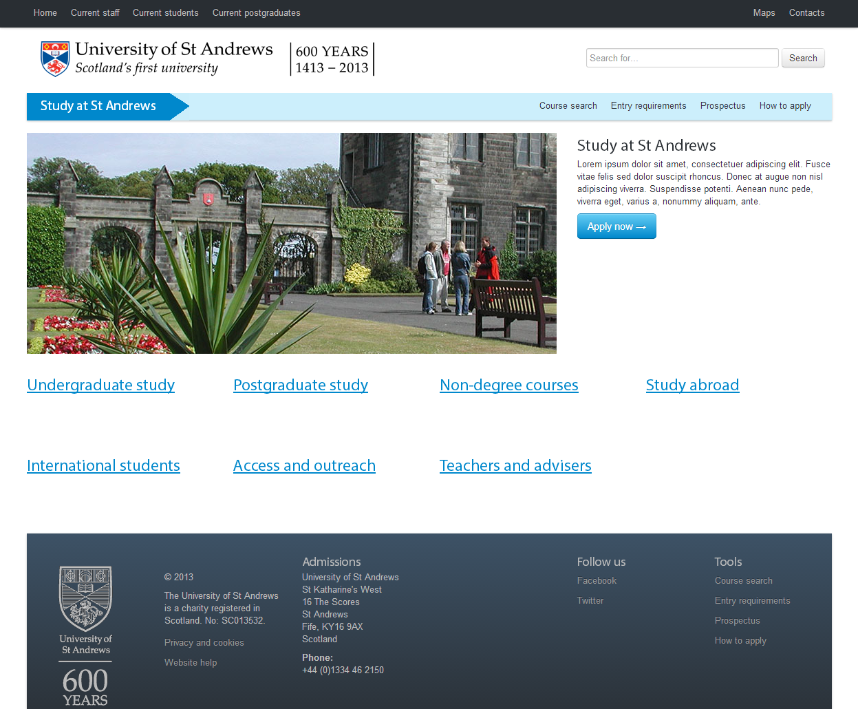Open Maps in the top bar
858x709 pixels.
click(764, 12)
